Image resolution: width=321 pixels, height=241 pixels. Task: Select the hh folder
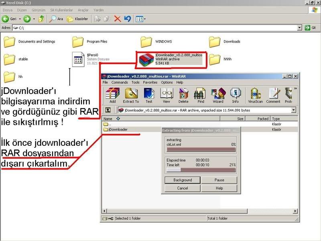tap(13, 77)
